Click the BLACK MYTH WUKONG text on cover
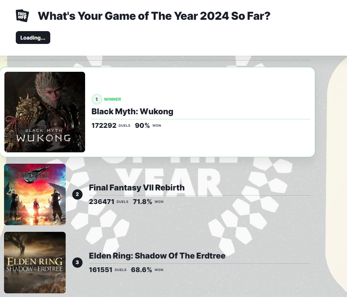 pyautogui.click(x=43, y=136)
